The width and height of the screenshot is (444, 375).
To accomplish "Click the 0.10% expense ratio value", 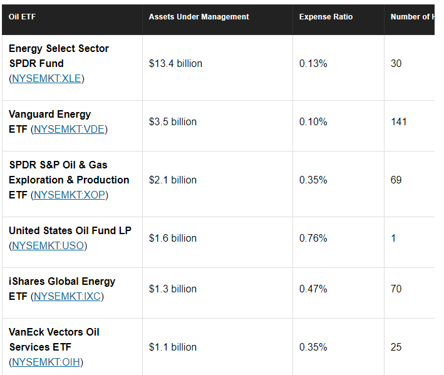I will (x=313, y=121).
